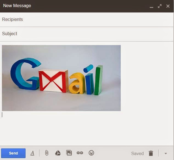
Task: Insert files using Google Drive icon
Action: (x=58, y=153)
